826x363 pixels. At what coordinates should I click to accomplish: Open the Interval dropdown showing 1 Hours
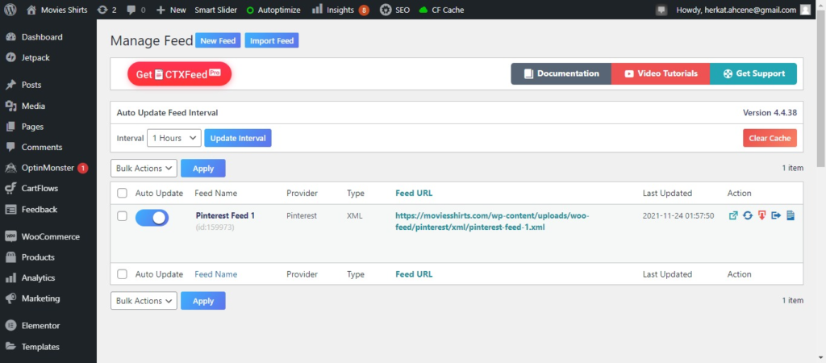coord(173,138)
